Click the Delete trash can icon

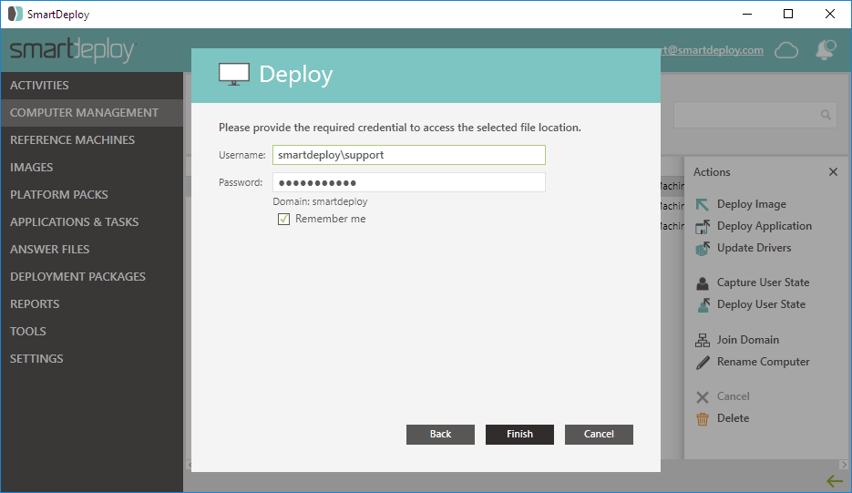[x=702, y=419]
